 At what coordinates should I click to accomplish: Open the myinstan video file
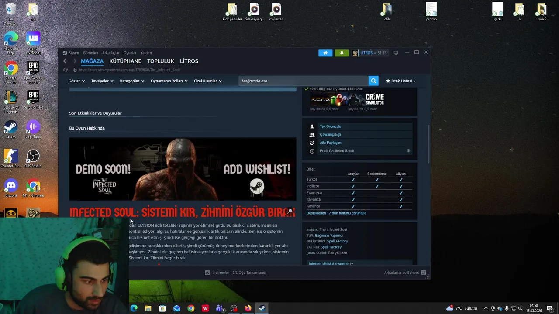[x=276, y=12]
